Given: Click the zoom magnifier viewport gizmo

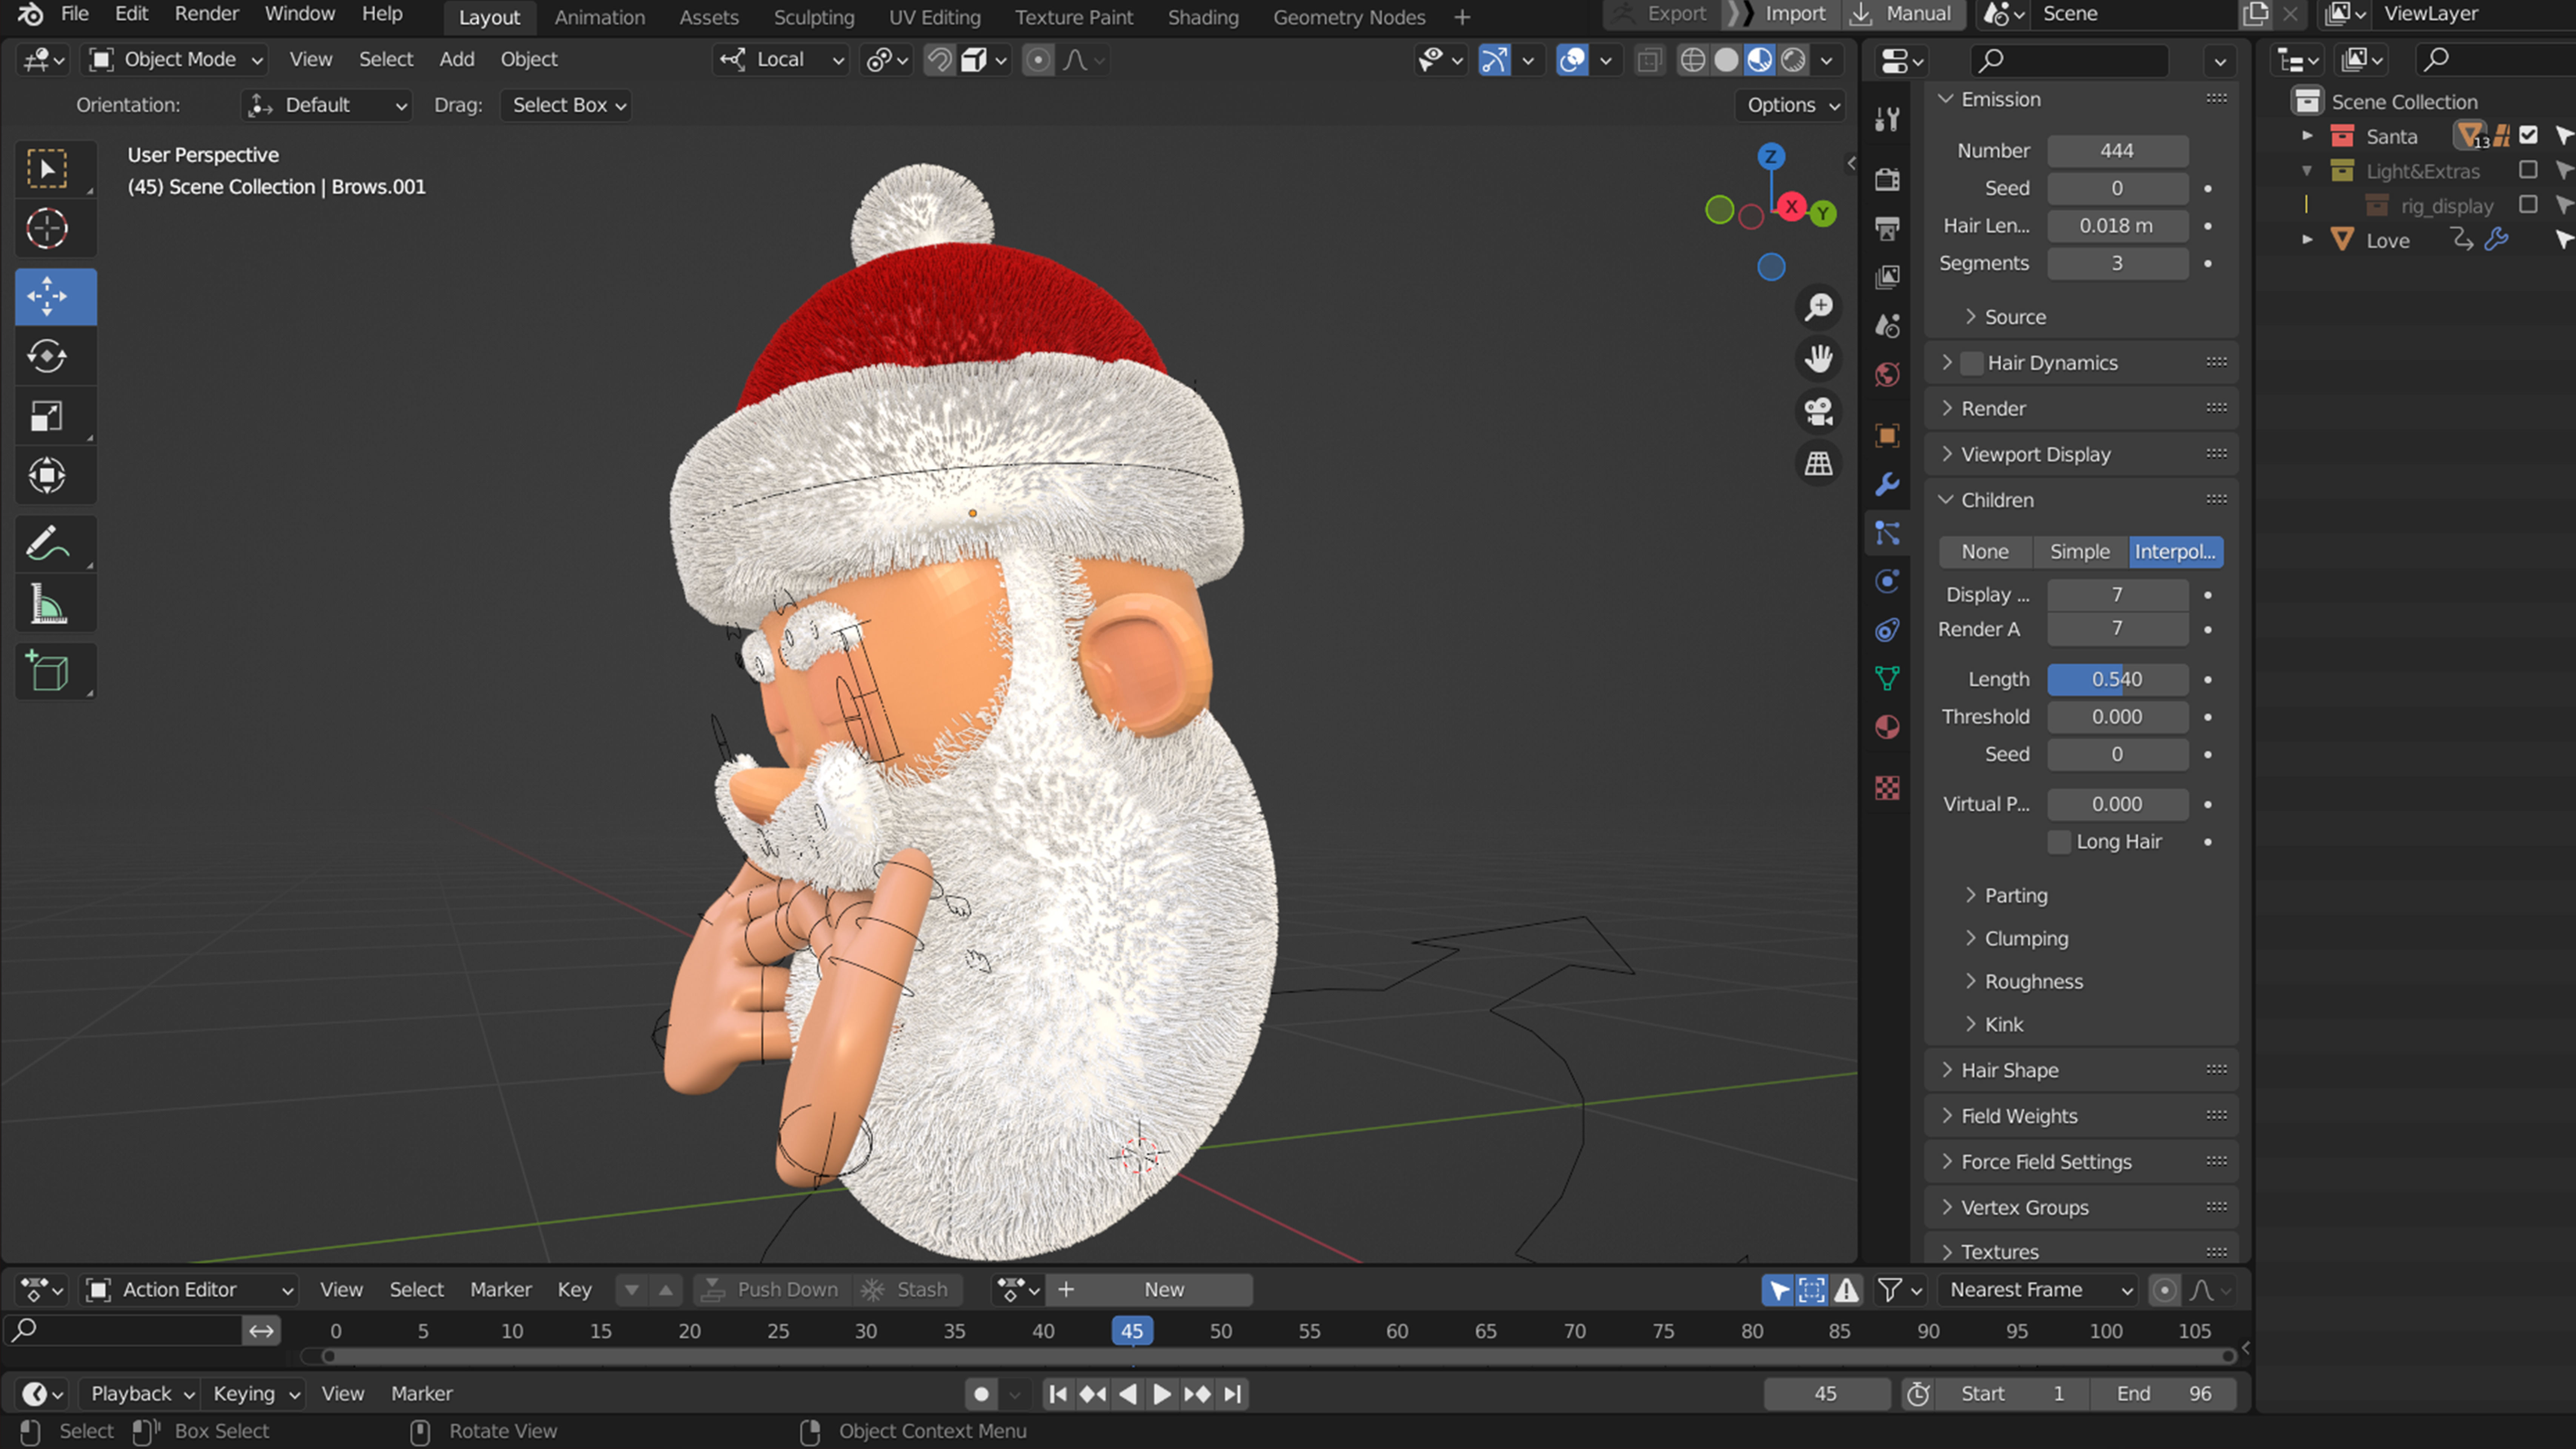Looking at the screenshot, I should click(x=1818, y=307).
